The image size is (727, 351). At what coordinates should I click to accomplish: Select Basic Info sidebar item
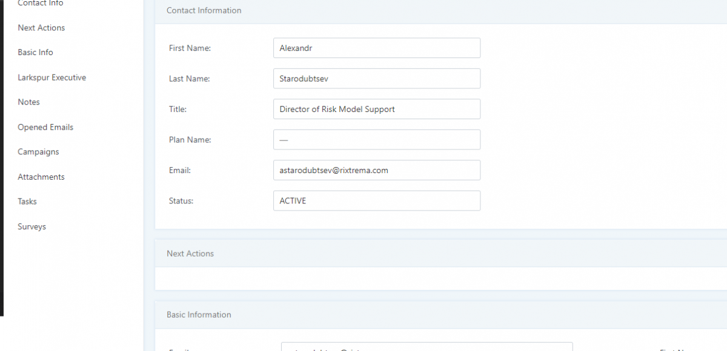[35, 53]
